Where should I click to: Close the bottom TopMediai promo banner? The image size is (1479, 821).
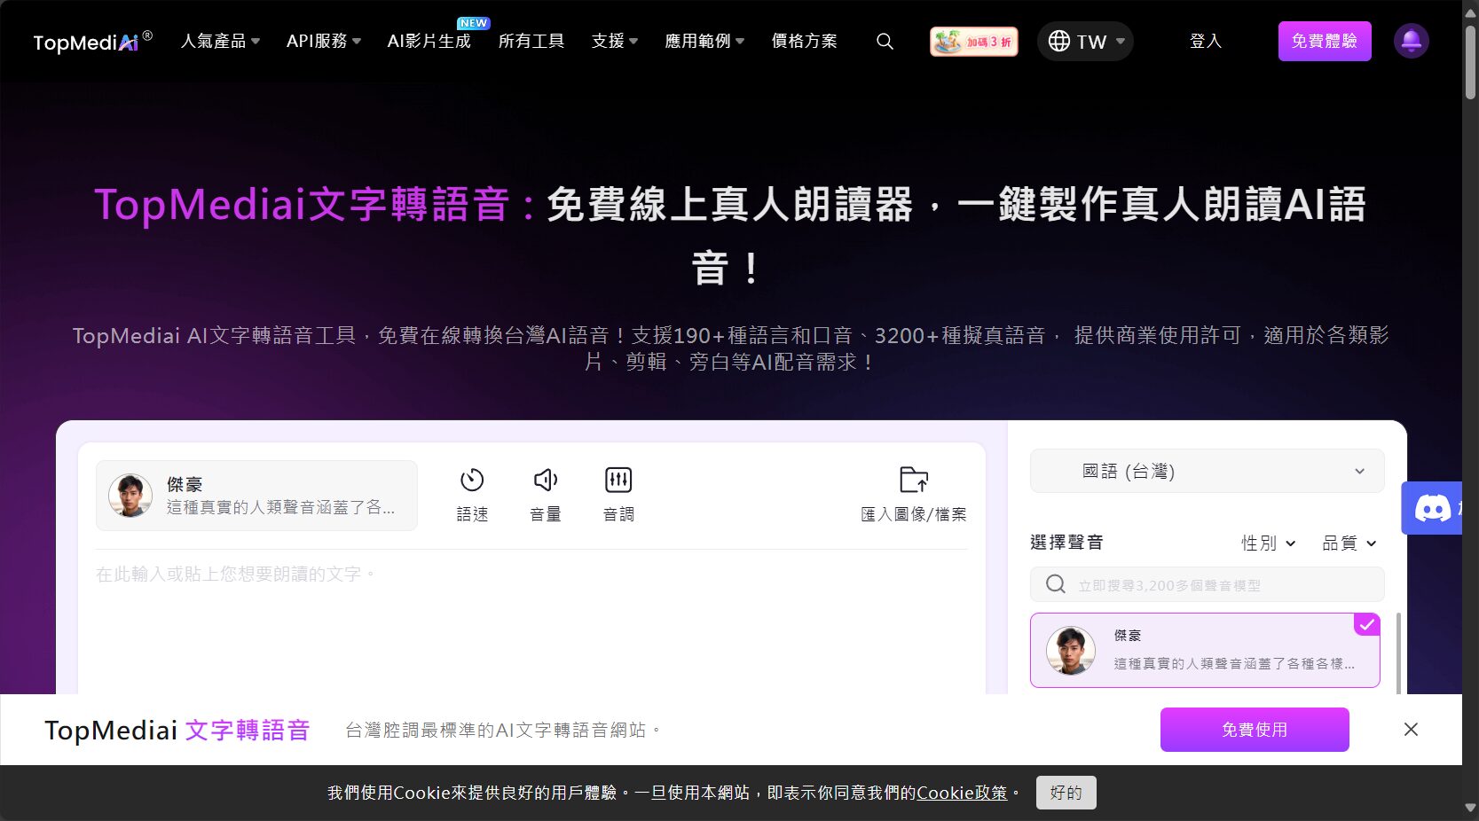click(1411, 729)
